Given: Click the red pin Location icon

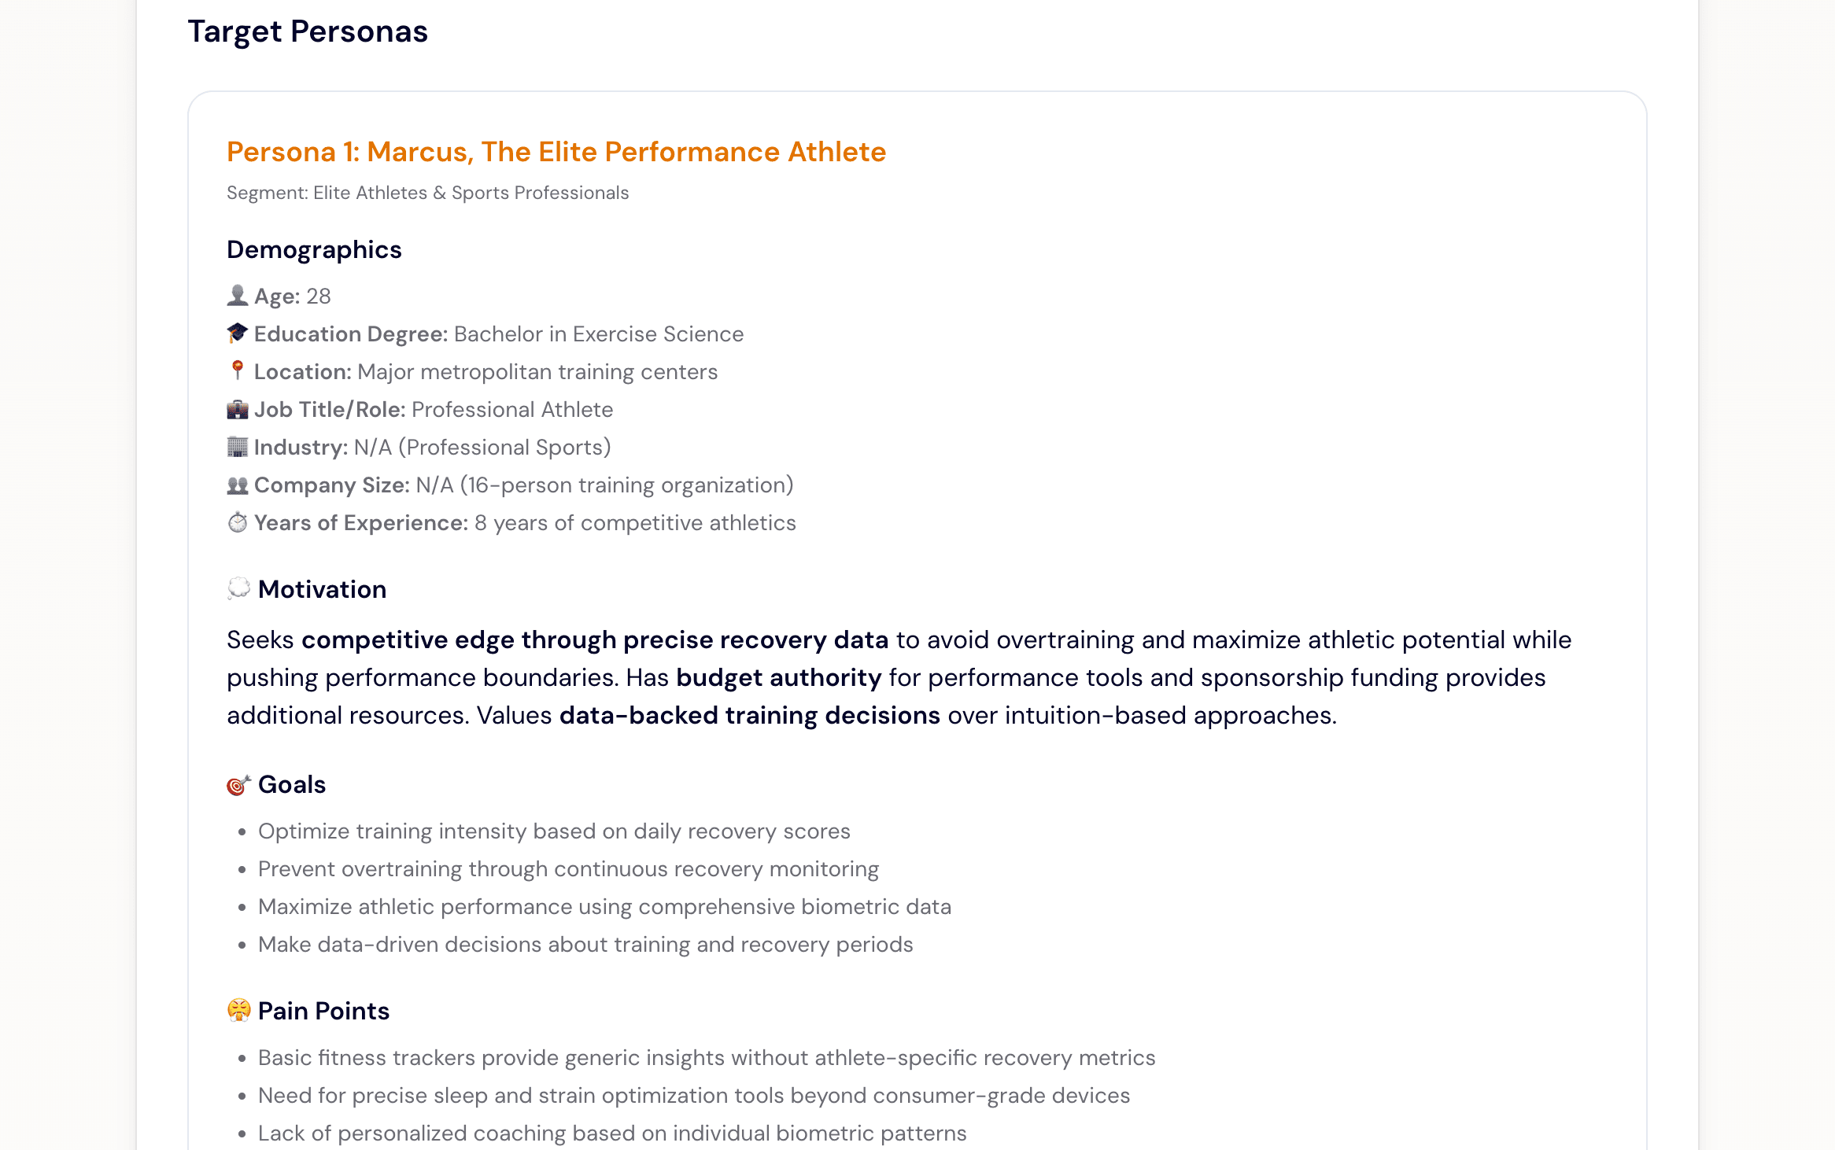Looking at the screenshot, I should click(237, 370).
